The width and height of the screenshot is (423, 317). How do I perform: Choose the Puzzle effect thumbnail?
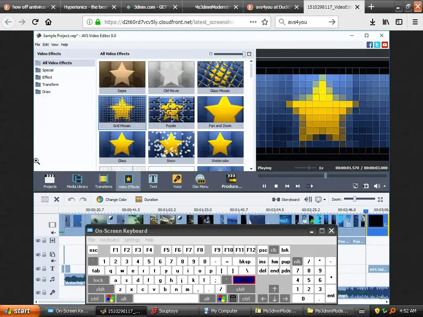click(171, 112)
